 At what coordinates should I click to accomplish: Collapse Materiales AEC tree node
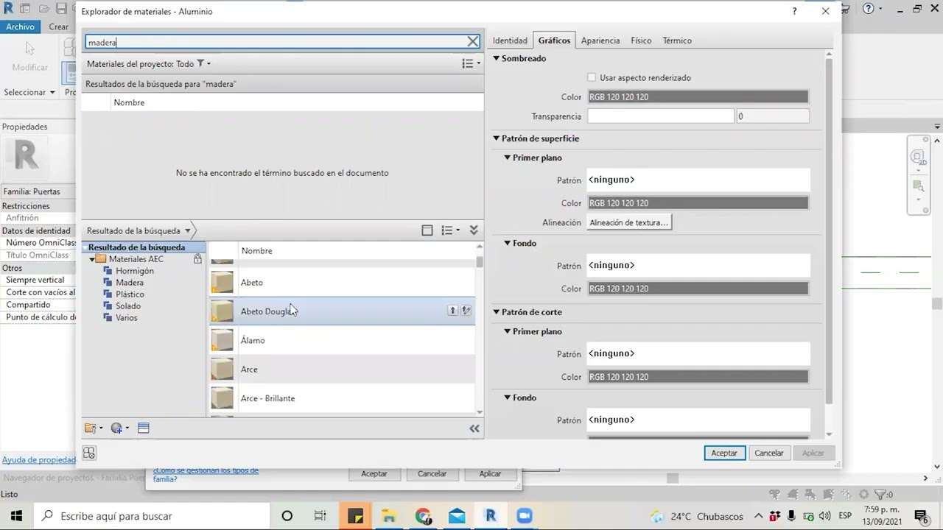93,259
